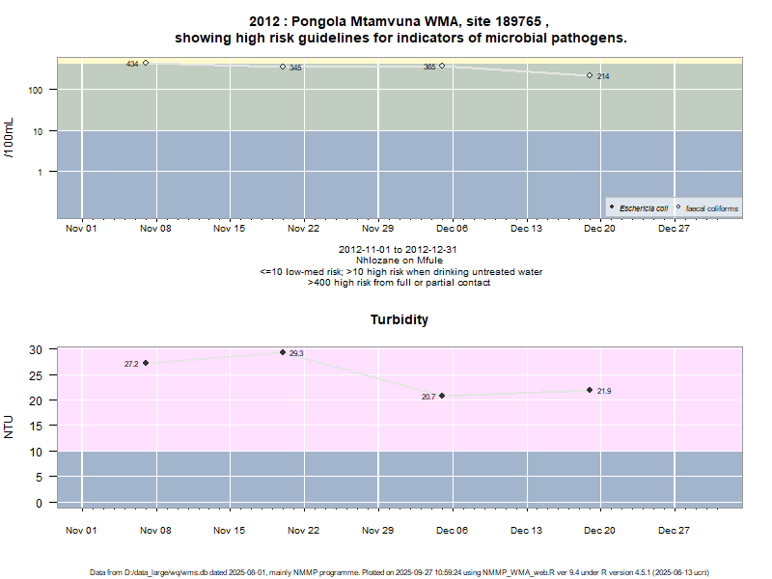Click the turbidity peak point at 29.3

[x=283, y=352]
